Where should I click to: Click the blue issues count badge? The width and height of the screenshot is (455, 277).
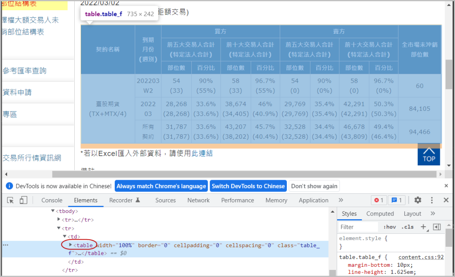click(396, 201)
